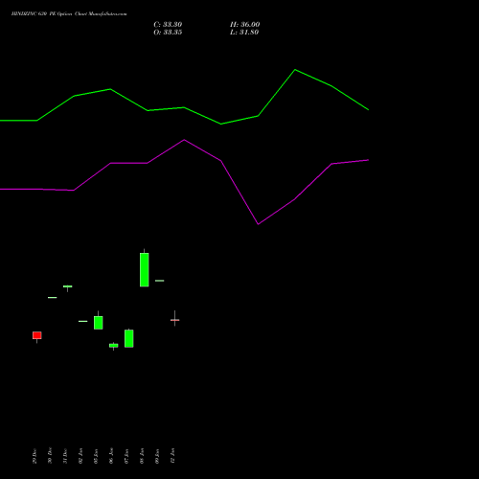Screen dimensions: 479x479
Task: Click the '02 Jan' date axis label
Action: click(80, 456)
